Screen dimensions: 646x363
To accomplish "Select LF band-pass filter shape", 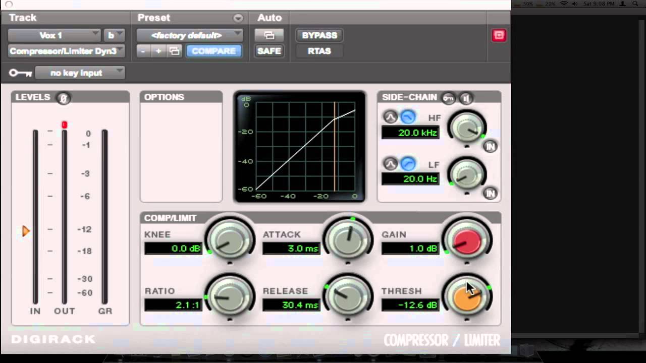I will [x=390, y=164].
